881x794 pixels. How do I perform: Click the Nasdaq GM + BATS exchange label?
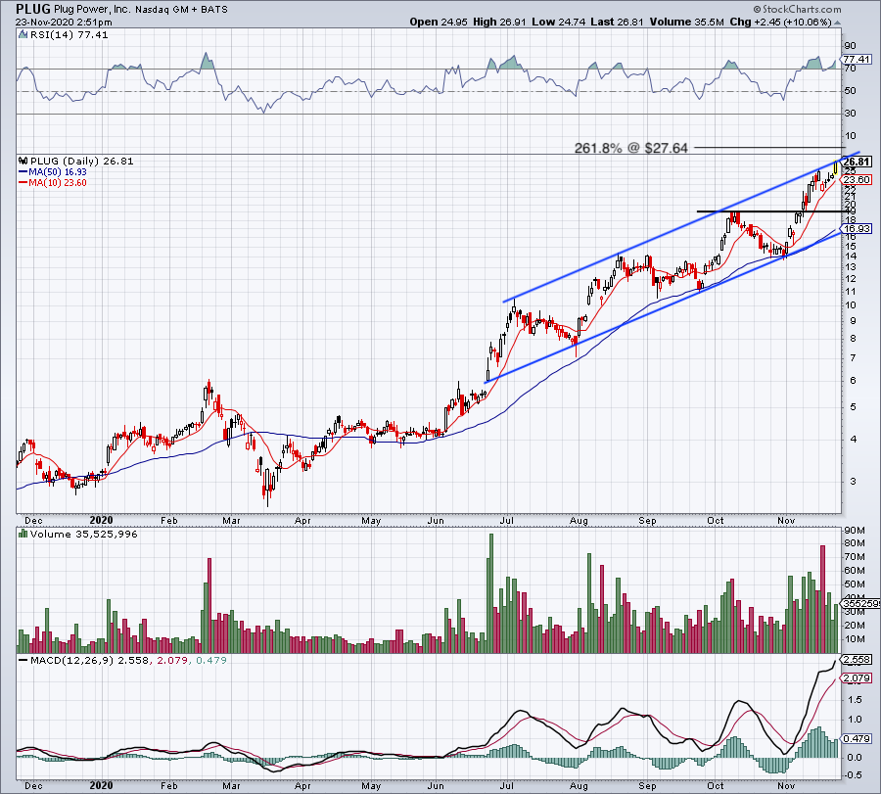181,10
